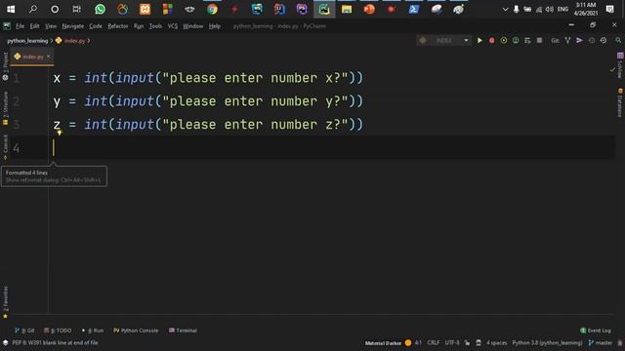This screenshot has width=625, height=351.
Task: Open the Run menu
Action: (x=139, y=26)
